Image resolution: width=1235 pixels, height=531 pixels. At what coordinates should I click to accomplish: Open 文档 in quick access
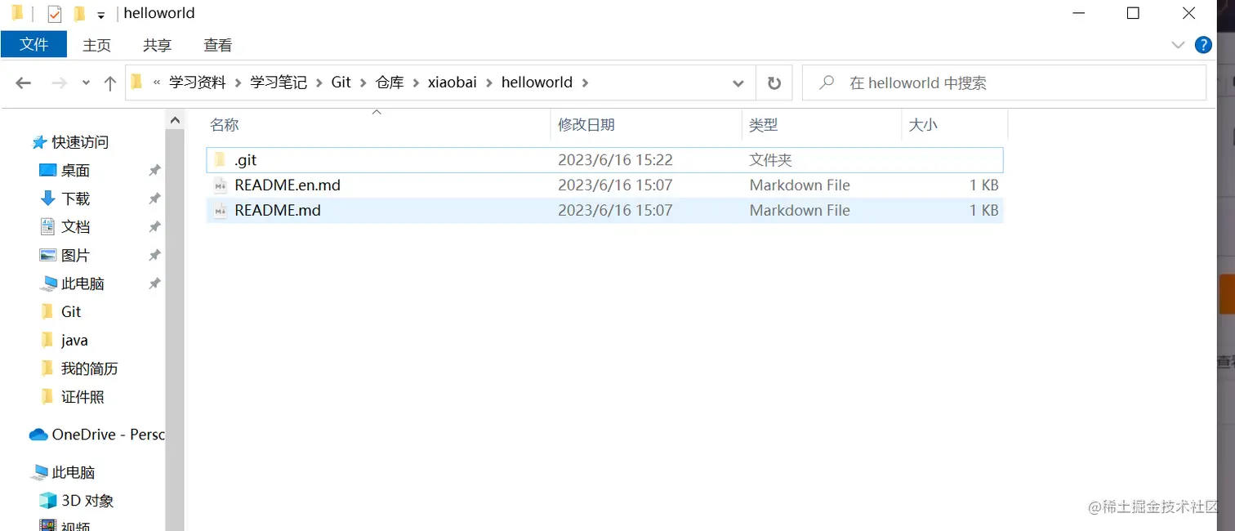coord(75,227)
